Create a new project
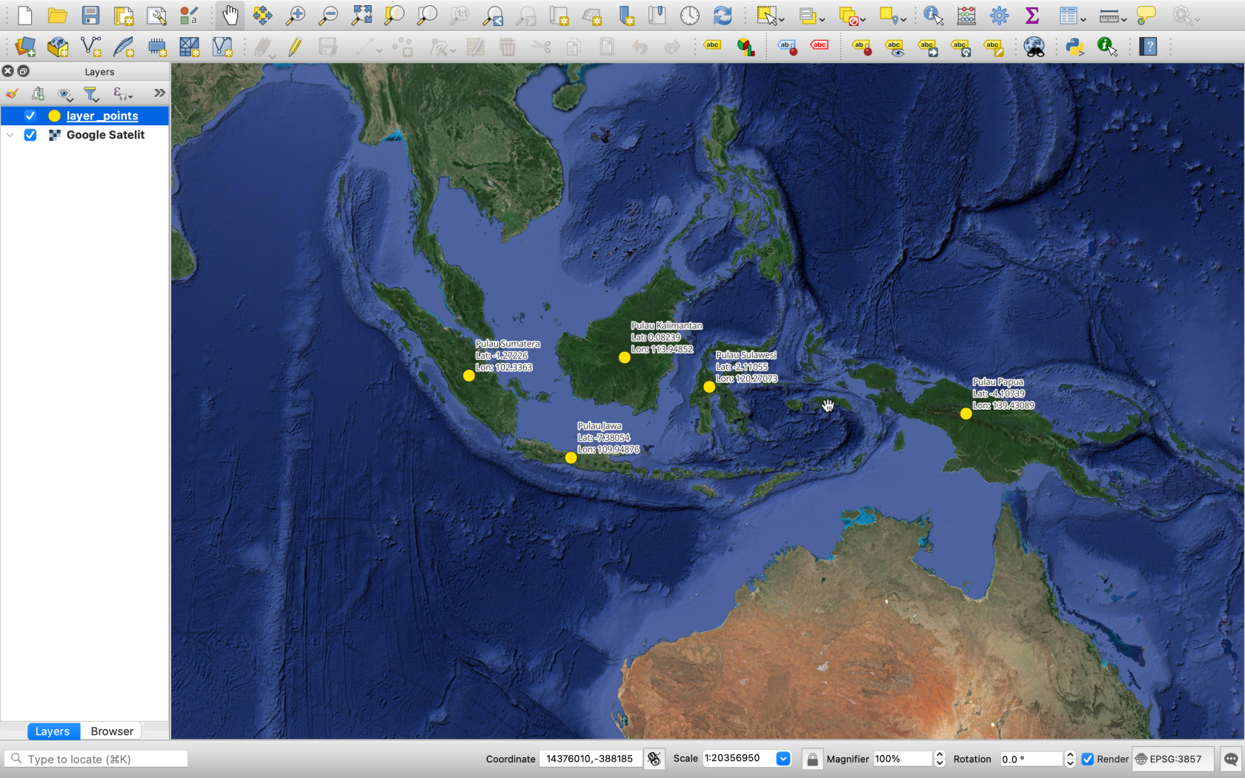 pyautogui.click(x=25, y=15)
